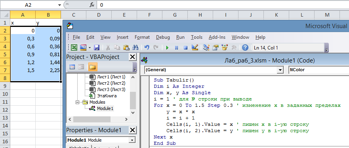Click cell containing 2,25
Viewport: 349px width, 148px height.
point(48,70)
